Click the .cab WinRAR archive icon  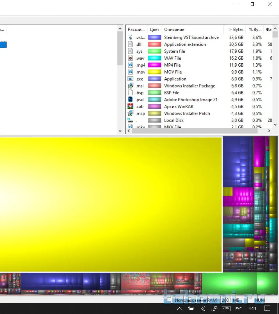[x=130, y=106]
